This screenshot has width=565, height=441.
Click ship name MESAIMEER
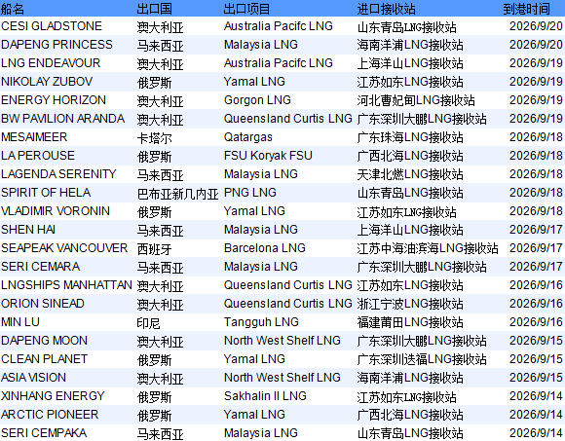click(x=34, y=137)
